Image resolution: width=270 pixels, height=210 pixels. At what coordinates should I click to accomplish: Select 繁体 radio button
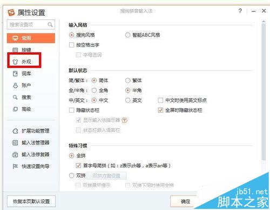point(127,80)
